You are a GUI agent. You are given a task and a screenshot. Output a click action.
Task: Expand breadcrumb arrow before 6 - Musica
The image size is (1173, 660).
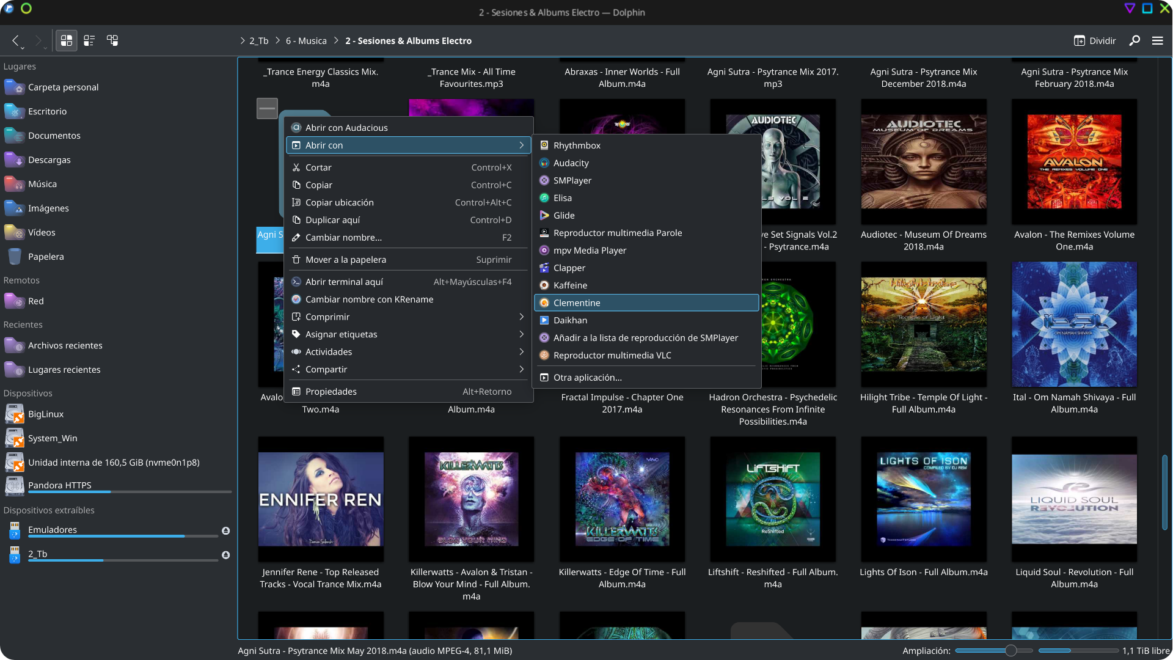278,41
